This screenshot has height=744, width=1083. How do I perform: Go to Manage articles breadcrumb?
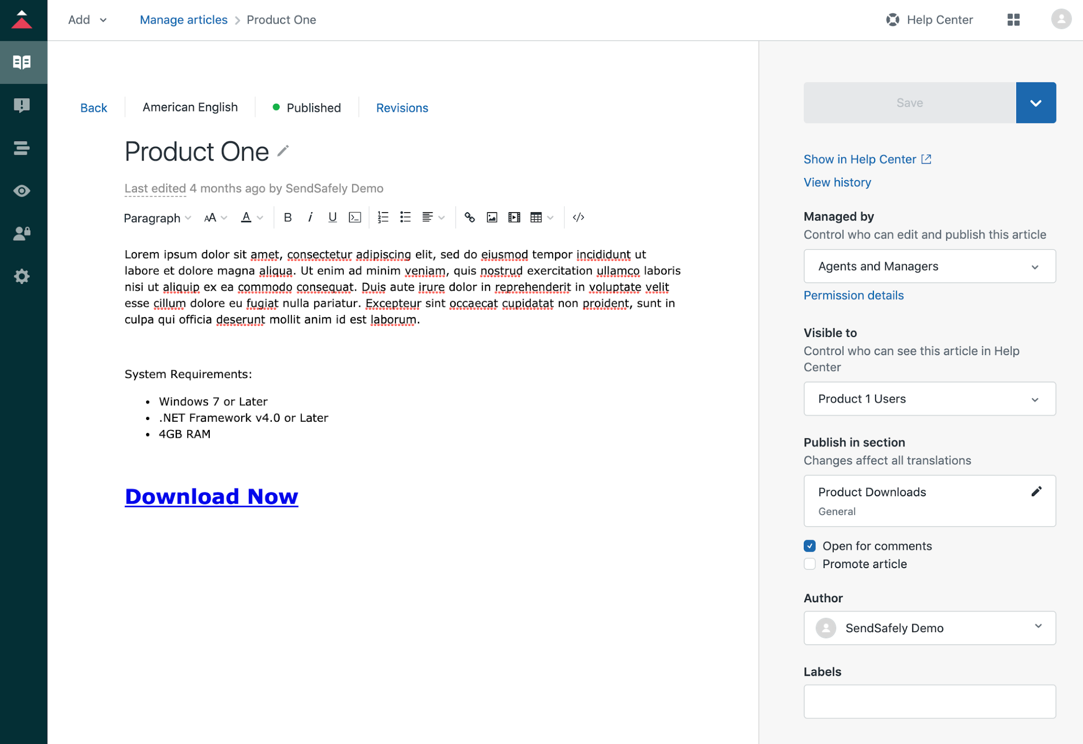tap(183, 20)
